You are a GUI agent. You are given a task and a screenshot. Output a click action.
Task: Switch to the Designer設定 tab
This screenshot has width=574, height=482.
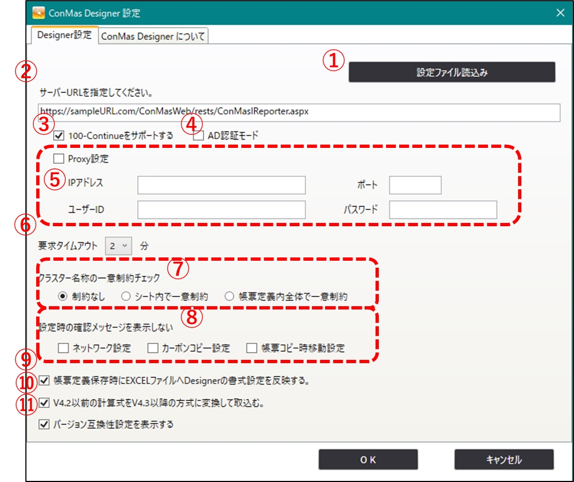(65, 35)
